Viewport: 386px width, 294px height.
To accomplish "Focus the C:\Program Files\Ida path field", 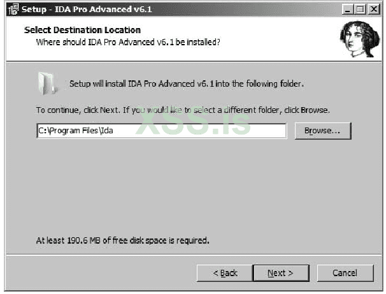I will coord(162,131).
